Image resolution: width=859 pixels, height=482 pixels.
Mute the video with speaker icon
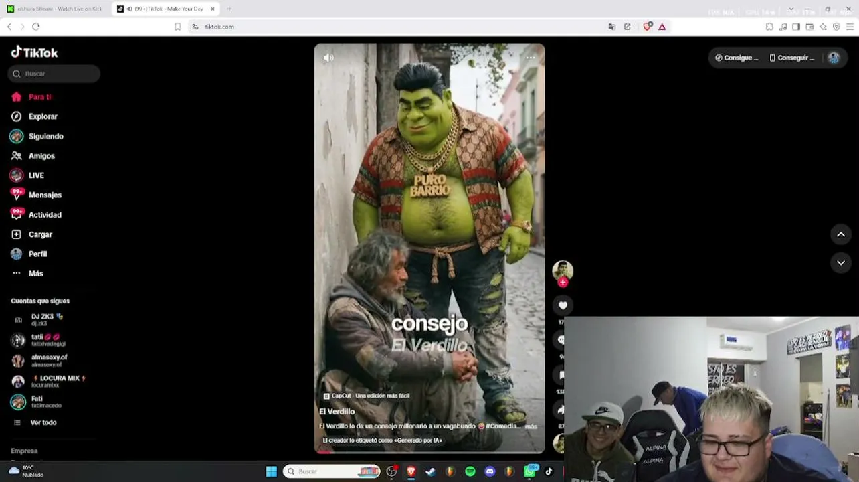coord(328,58)
